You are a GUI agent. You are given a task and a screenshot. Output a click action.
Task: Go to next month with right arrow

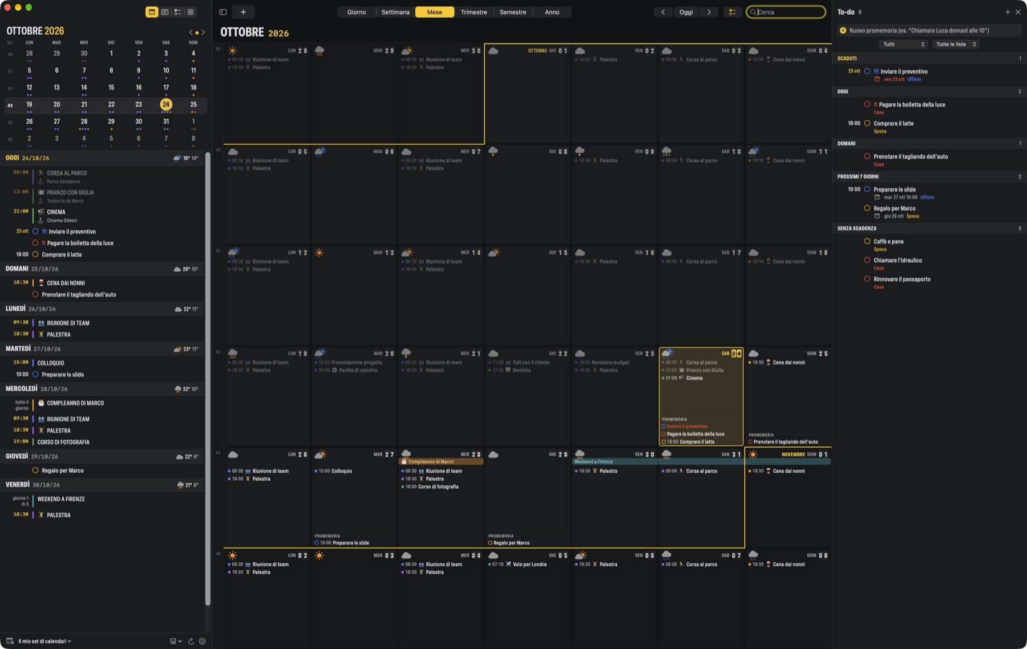coord(709,12)
